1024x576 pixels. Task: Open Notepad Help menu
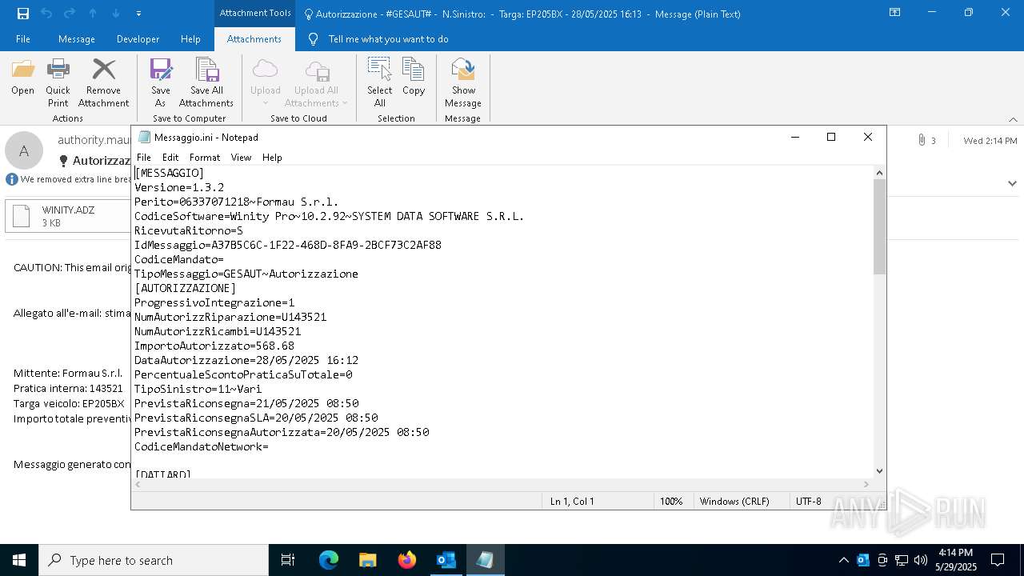[x=272, y=158]
